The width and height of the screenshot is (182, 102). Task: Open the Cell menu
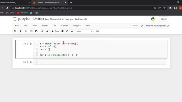tap(54, 26)
